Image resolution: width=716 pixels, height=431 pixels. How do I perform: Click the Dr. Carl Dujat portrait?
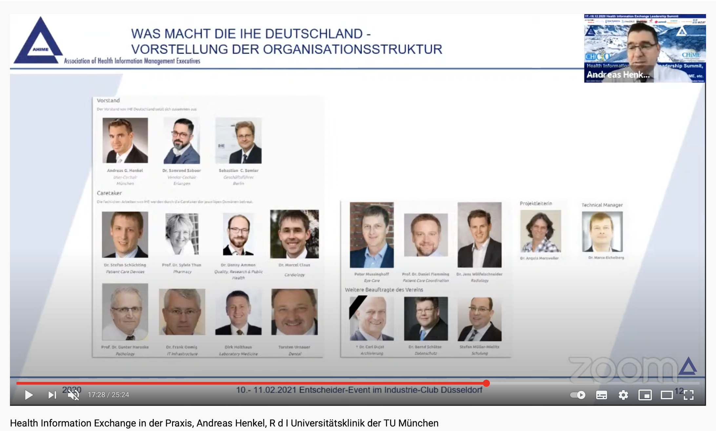(372, 318)
